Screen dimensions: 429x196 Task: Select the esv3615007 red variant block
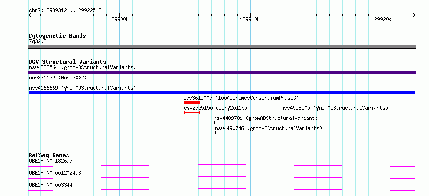[x=191, y=103]
